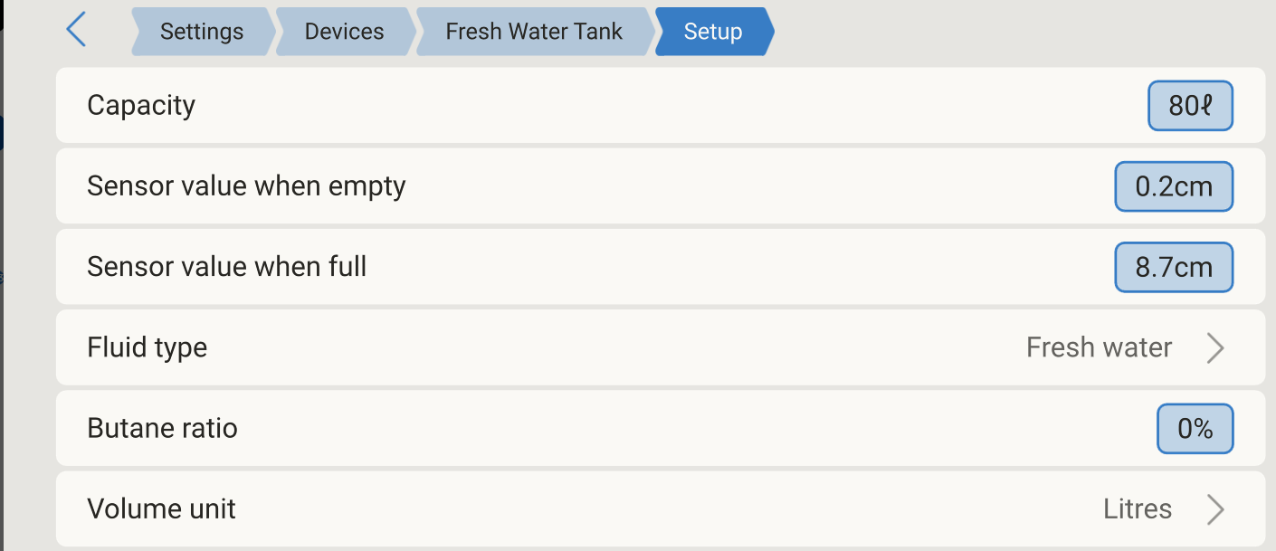Adjust the 0% butane ratio value

coord(1195,428)
